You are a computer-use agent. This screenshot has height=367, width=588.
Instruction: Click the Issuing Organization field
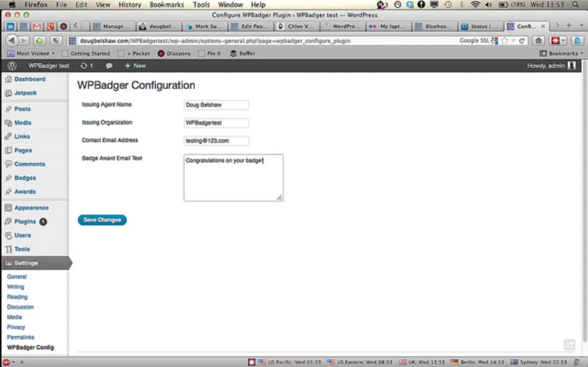[216, 123]
